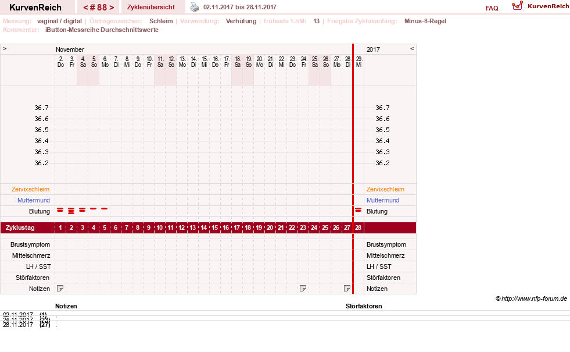Go to next cycle after #88
The image size is (570, 352).
pyautogui.click(x=112, y=8)
